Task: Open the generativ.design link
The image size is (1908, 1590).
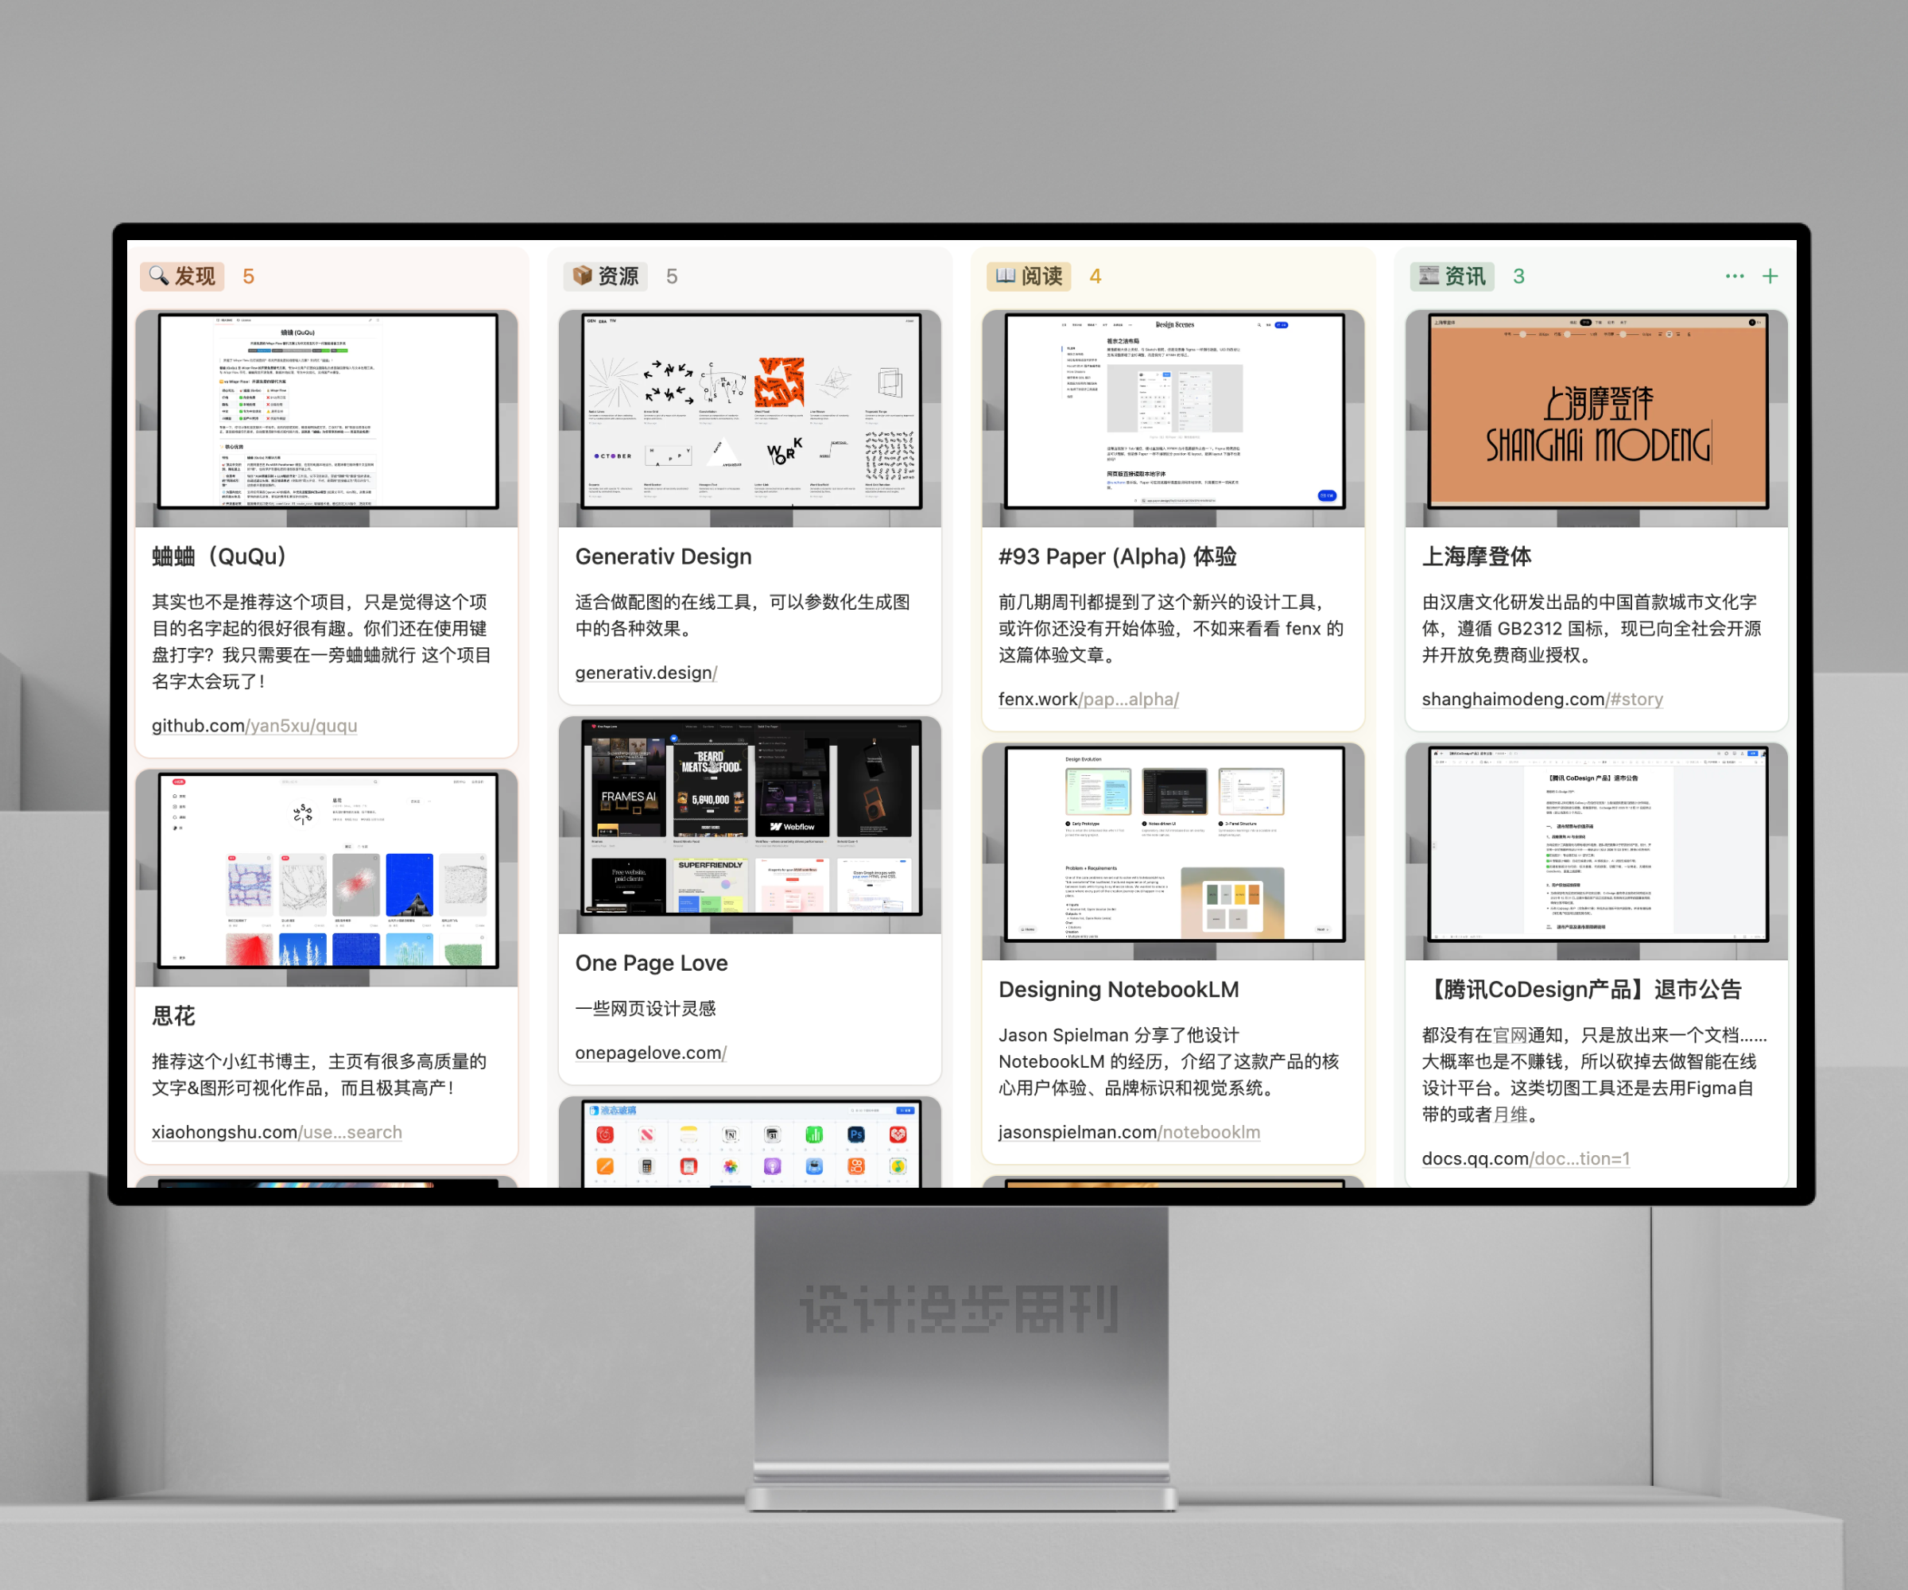Action: tap(646, 673)
